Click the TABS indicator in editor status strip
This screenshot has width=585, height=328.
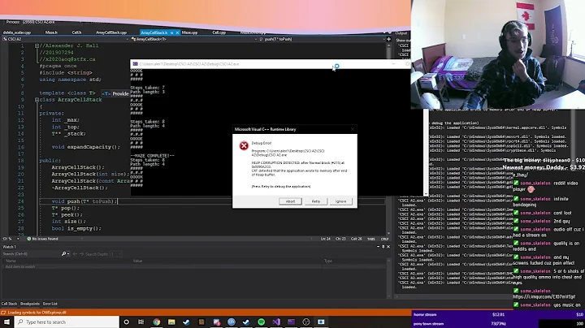pyautogui.click(x=370, y=239)
